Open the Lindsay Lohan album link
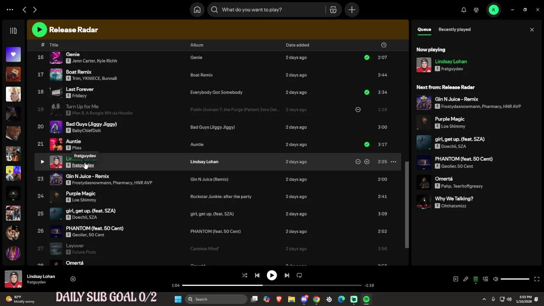This screenshot has width=544, height=306. tap(204, 162)
